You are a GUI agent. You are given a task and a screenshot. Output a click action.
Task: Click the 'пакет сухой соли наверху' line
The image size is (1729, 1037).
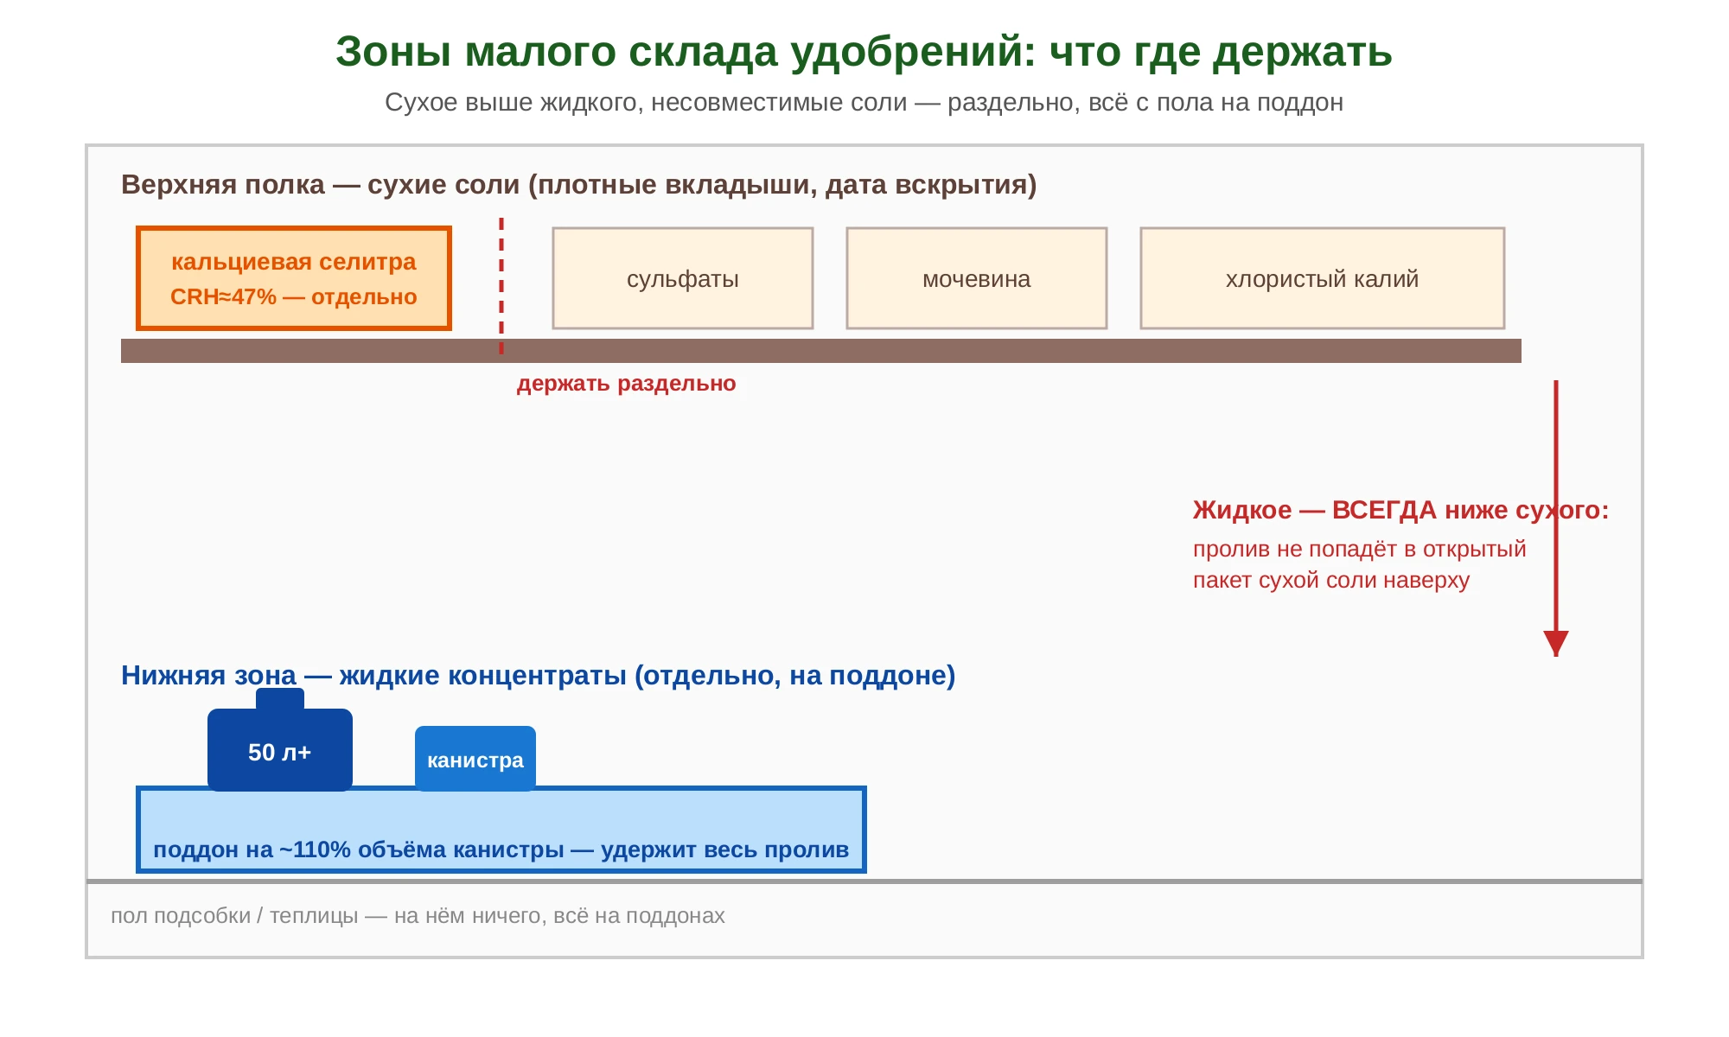tap(1330, 580)
